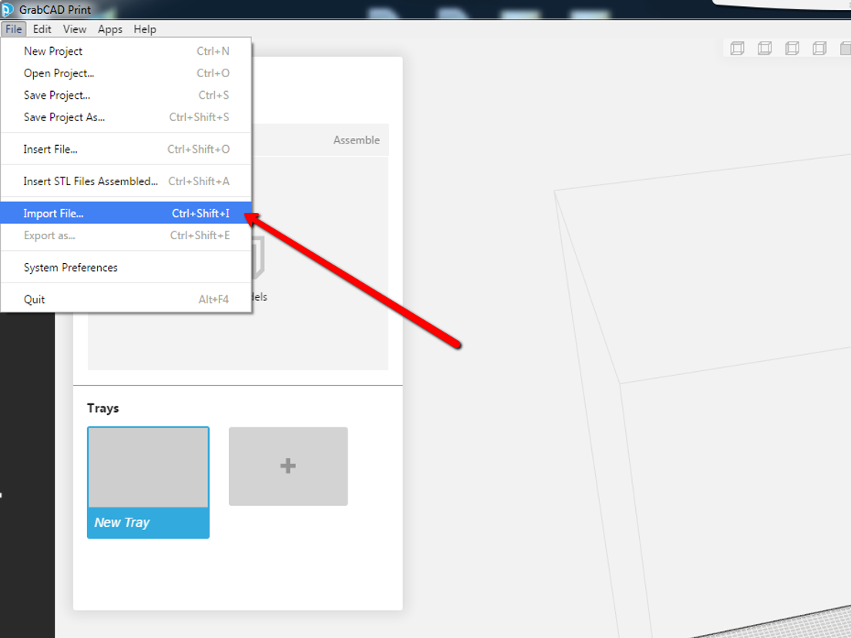Open the Edit menu
851x638 pixels.
point(42,29)
